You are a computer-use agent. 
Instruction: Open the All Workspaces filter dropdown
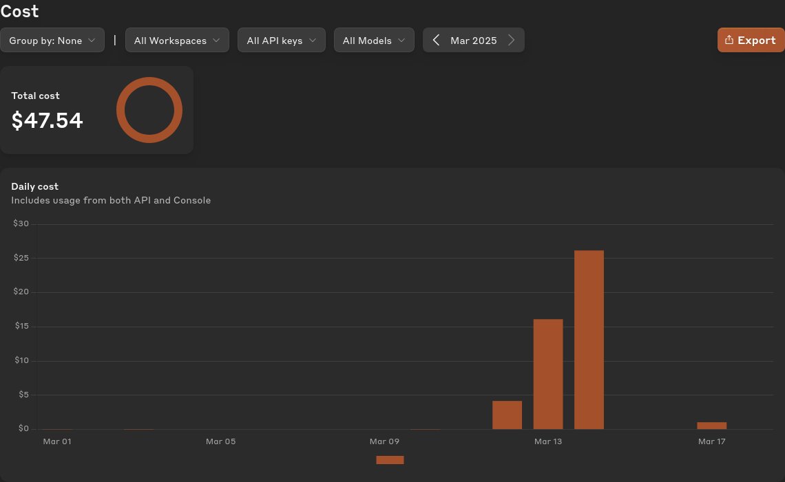[x=177, y=40]
